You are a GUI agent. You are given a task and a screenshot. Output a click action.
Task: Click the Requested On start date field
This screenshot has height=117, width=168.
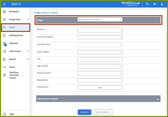click(x=88, y=87)
